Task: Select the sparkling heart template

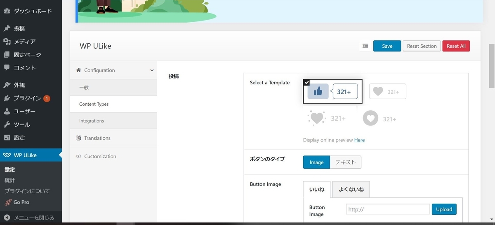Action: [327, 118]
